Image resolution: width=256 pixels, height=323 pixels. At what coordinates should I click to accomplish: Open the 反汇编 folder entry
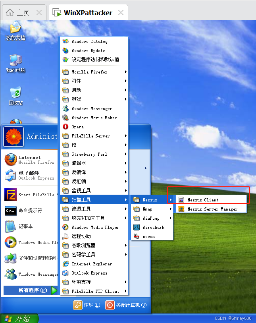[94, 182]
